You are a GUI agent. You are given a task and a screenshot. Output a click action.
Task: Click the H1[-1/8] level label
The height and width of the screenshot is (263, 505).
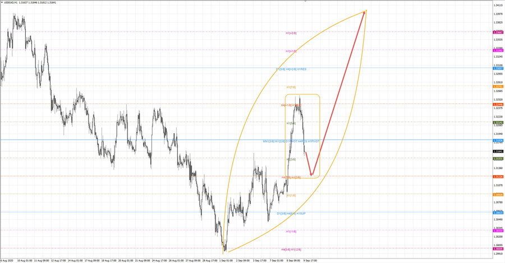pyautogui.click(x=291, y=231)
